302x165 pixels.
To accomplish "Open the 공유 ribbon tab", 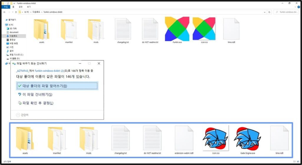I will tap(21, 7).
